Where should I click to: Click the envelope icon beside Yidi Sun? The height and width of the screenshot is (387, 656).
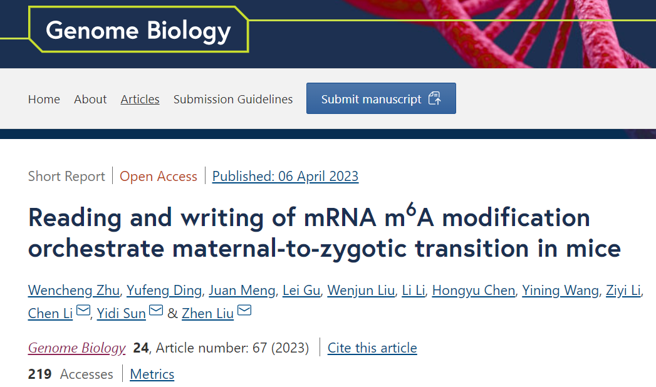point(155,311)
